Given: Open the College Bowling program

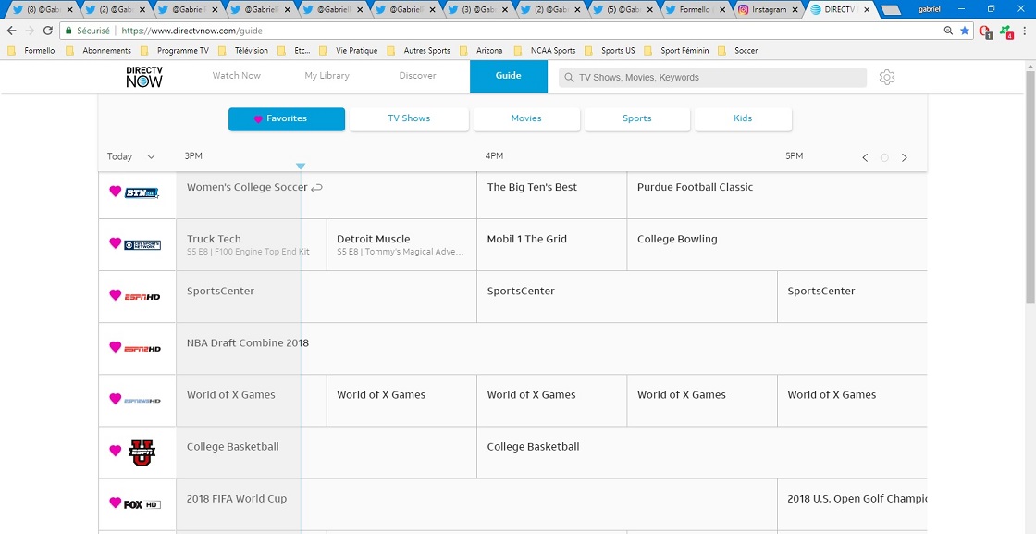Looking at the screenshot, I should pos(776,244).
